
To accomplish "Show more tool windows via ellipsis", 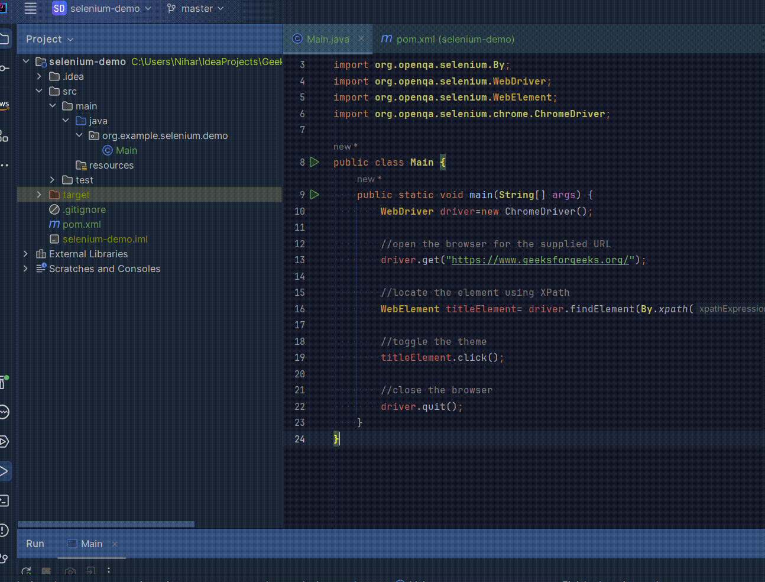I will [4, 165].
